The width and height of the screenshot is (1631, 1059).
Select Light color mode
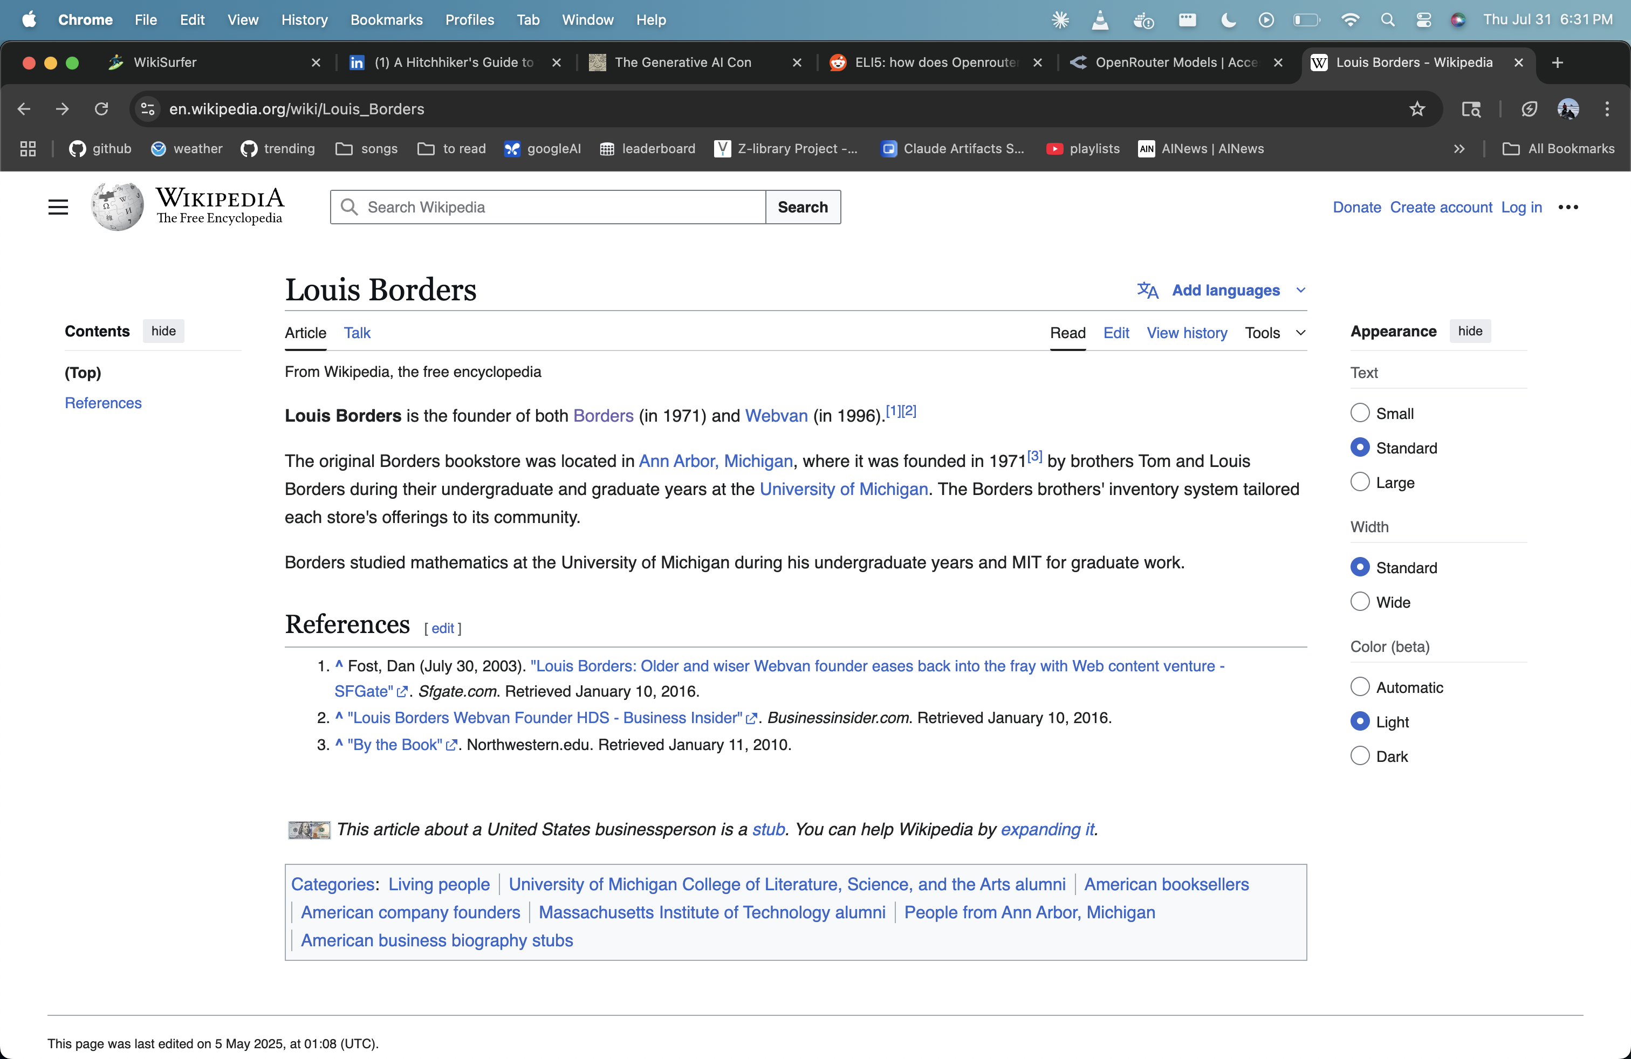coord(1360,721)
